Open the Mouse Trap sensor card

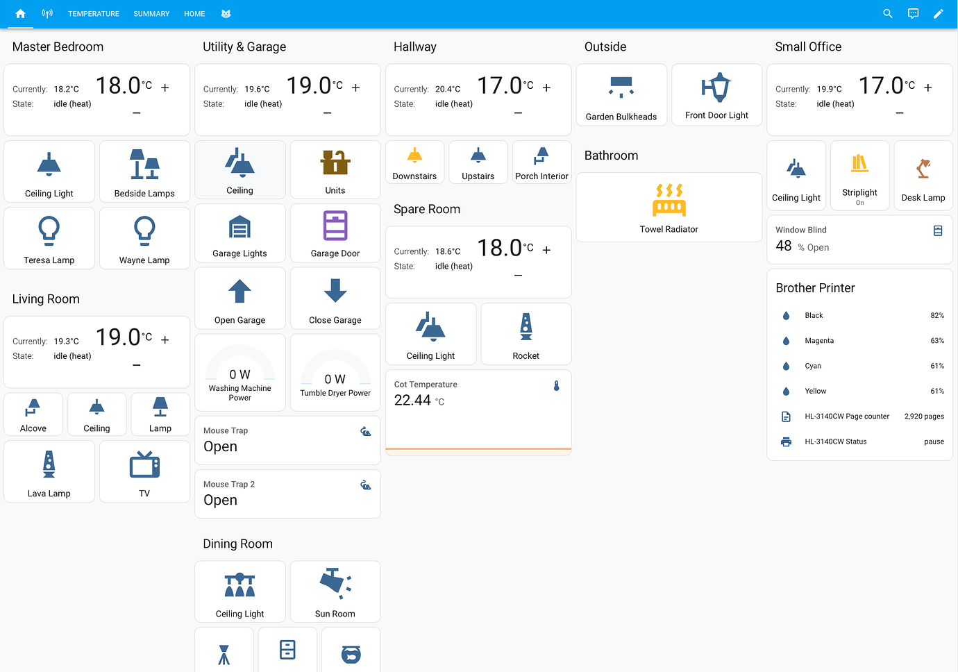pyautogui.click(x=287, y=440)
